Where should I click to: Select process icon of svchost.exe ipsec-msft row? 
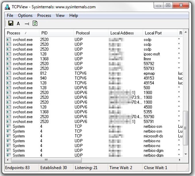tap(9, 54)
